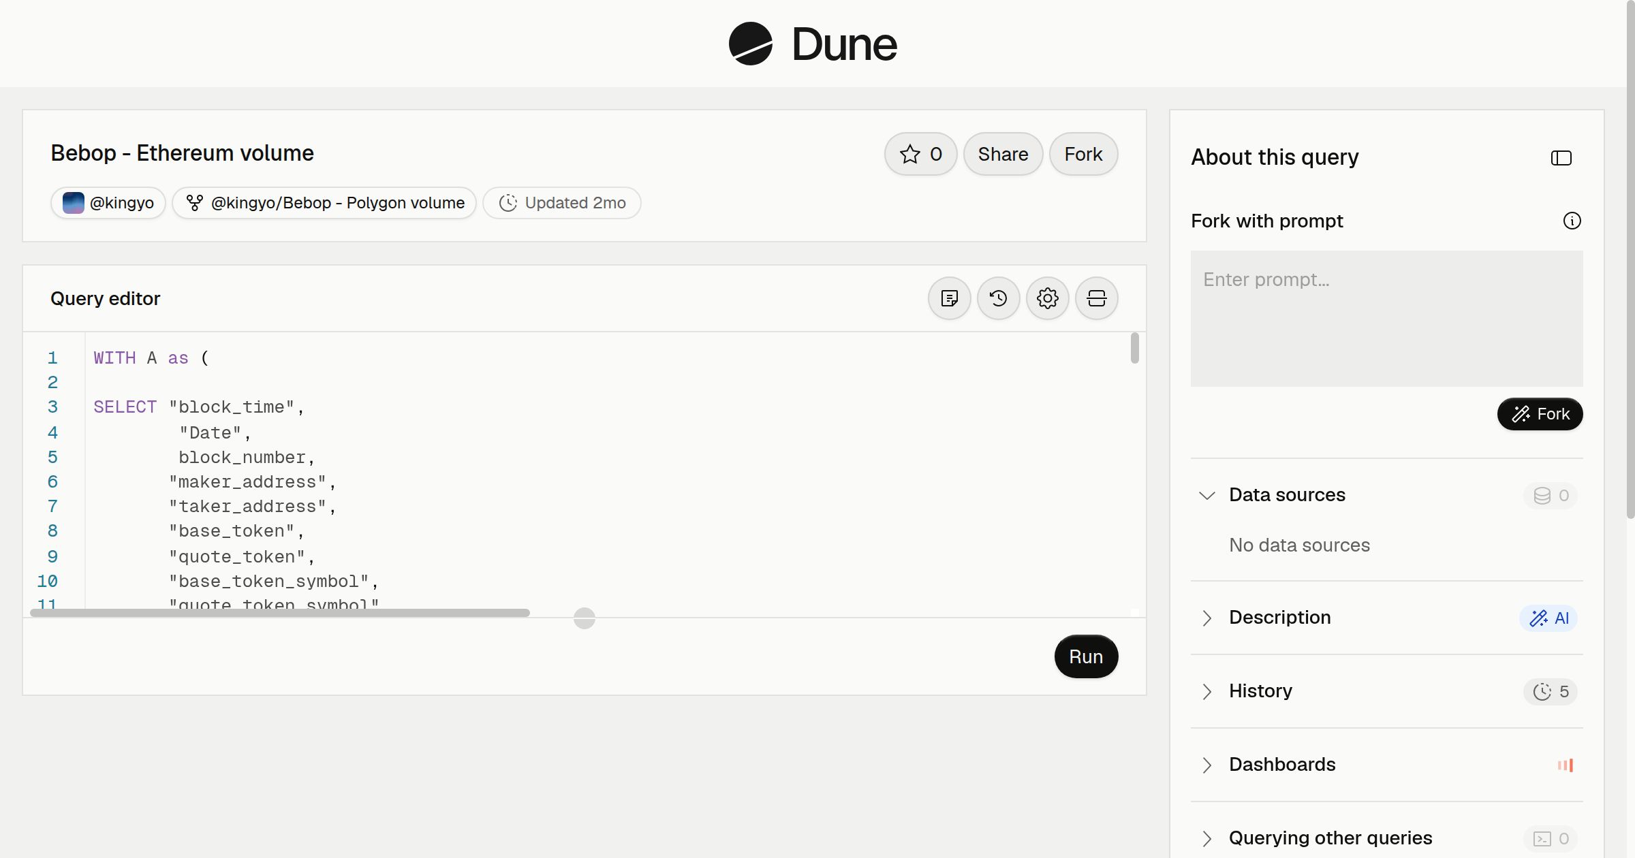Show Fork with prompt info icon
The width and height of the screenshot is (1635, 858).
click(1572, 221)
